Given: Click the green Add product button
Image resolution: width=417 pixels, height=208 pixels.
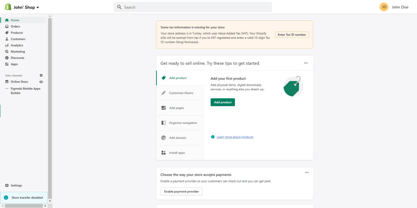Looking at the screenshot, I should coord(222,102).
